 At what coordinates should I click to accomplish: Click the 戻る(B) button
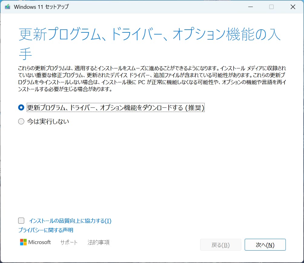(x=221, y=245)
